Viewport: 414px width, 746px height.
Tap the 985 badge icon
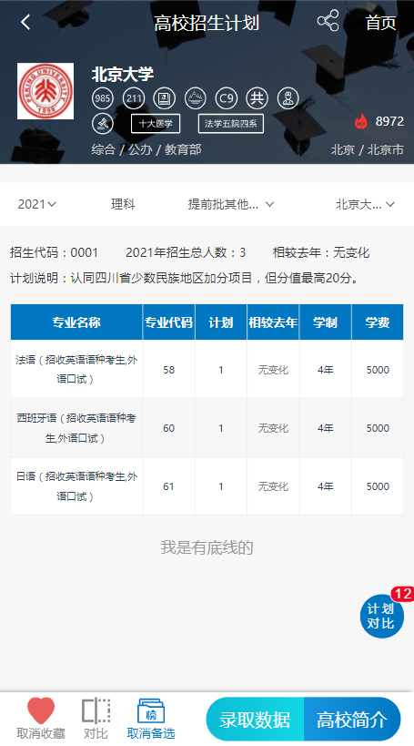pyautogui.click(x=103, y=98)
